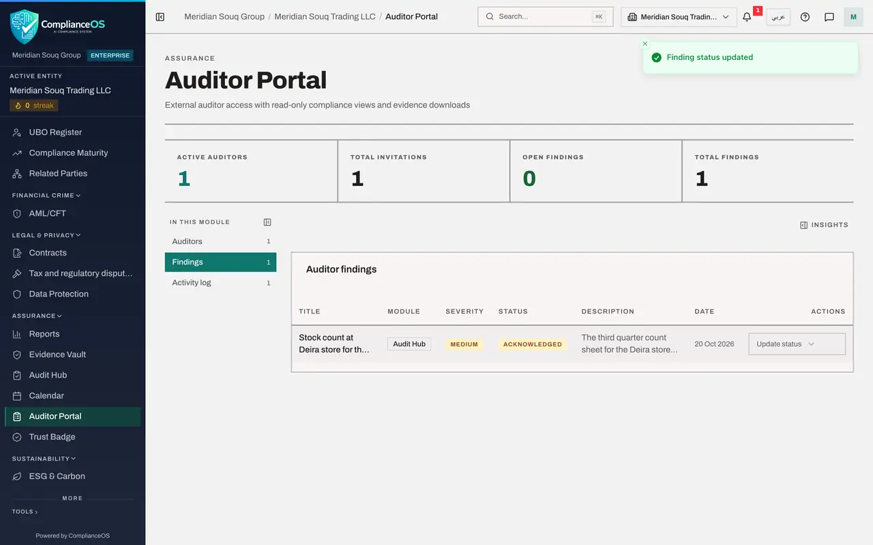873x545 pixels.
Task: Click Meridian Souq Trading LLC breadcrumb
Action: tap(325, 16)
